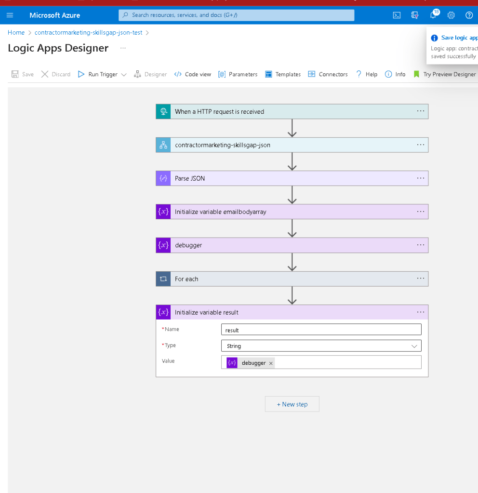The image size is (478, 493).
Task: Click the Parse JSON action icon
Action: tap(163, 178)
